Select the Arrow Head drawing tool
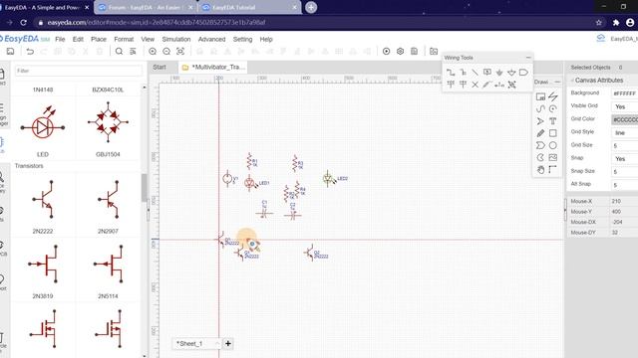Screen dimensions: 638x358 [x=540, y=121]
